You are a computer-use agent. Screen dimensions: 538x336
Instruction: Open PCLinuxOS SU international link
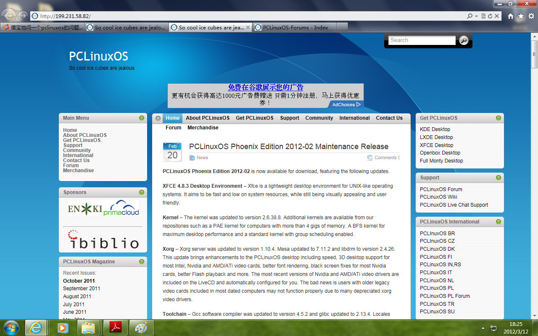click(437, 312)
